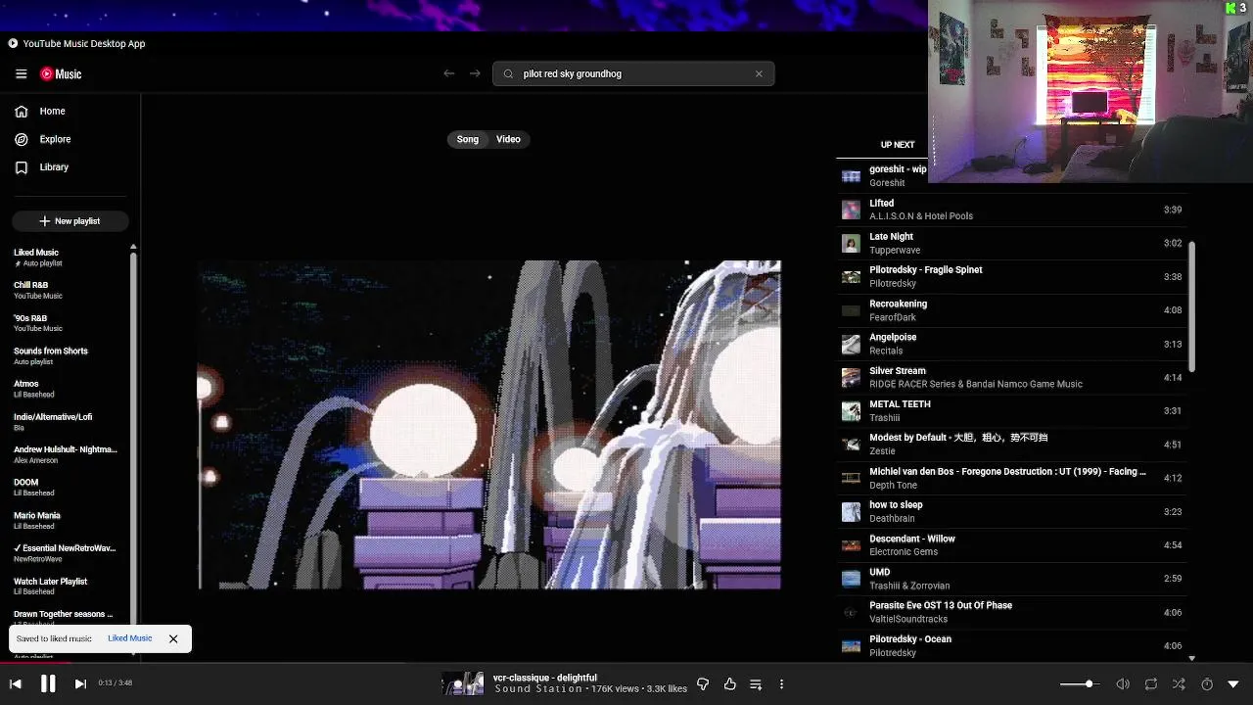Click the Pilotredsky - Ocean queue thumbnail

tap(851, 646)
